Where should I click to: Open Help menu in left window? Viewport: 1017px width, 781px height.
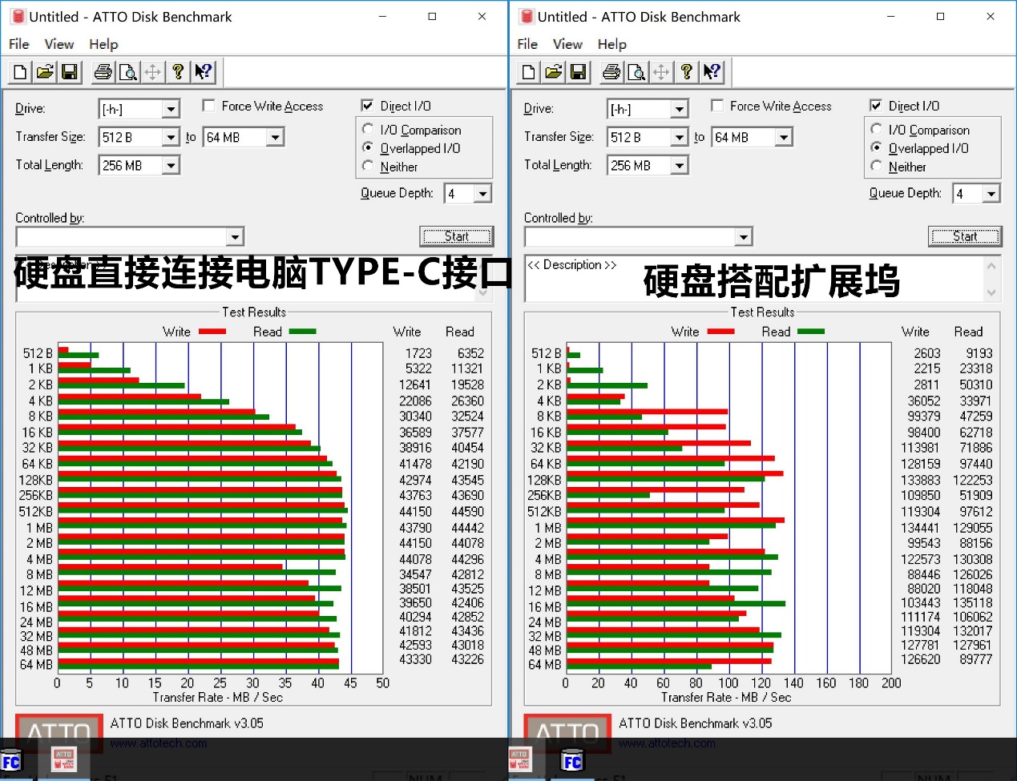pyautogui.click(x=103, y=44)
